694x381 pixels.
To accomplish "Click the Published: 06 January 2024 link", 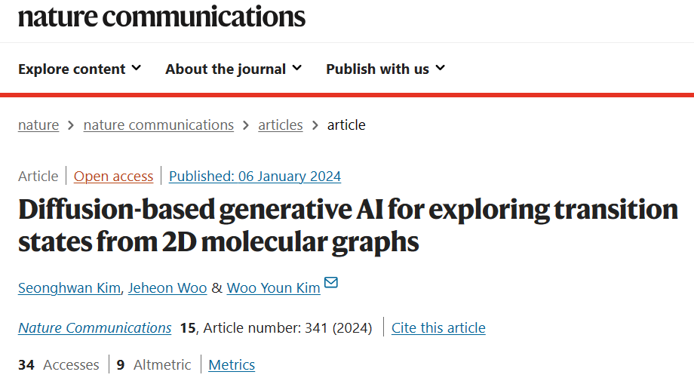I will point(255,176).
